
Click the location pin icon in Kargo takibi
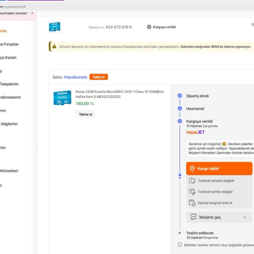(192, 169)
